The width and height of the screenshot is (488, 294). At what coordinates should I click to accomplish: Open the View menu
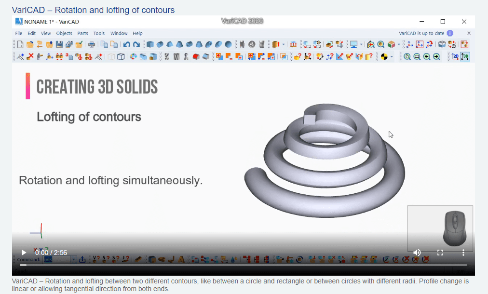point(46,33)
